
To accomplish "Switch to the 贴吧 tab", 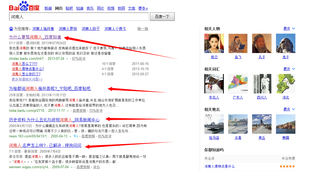I will click(x=69, y=8).
